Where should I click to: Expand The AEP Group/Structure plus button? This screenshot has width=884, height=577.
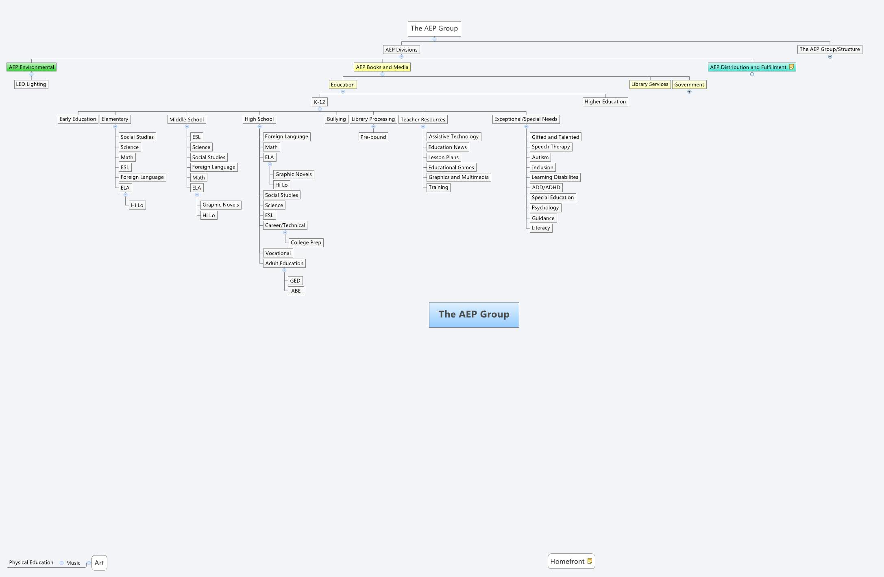coord(830,57)
